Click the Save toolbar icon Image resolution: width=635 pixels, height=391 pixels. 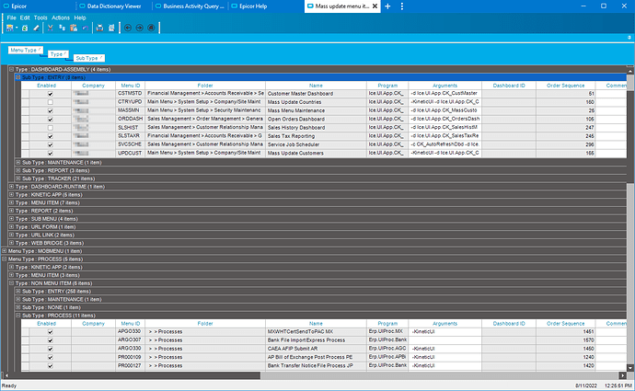tap(9, 28)
